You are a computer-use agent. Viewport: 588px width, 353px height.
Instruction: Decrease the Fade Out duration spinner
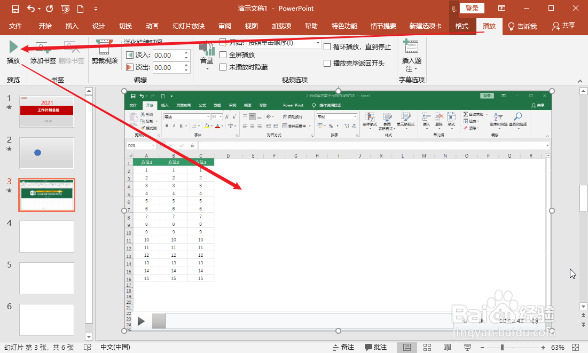[x=186, y=70]
